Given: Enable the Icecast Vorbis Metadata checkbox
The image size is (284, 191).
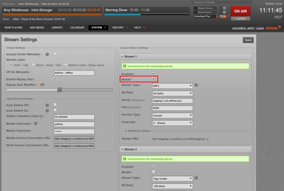Looking at the screenshot, I should [55, 54].
